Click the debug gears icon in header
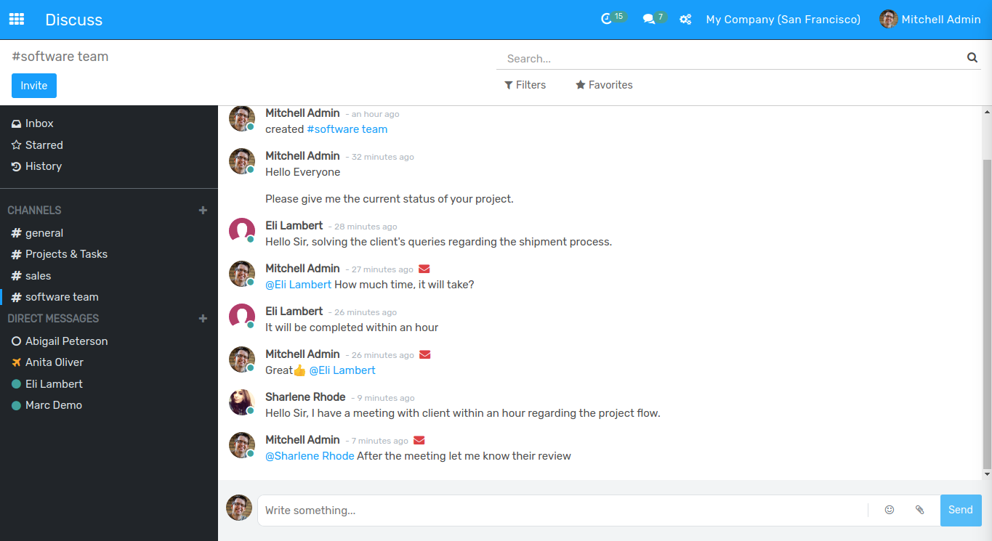The image size is (992, 541). point(685,20)
